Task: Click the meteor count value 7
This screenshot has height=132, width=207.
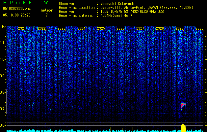Action: pos(47,15)
